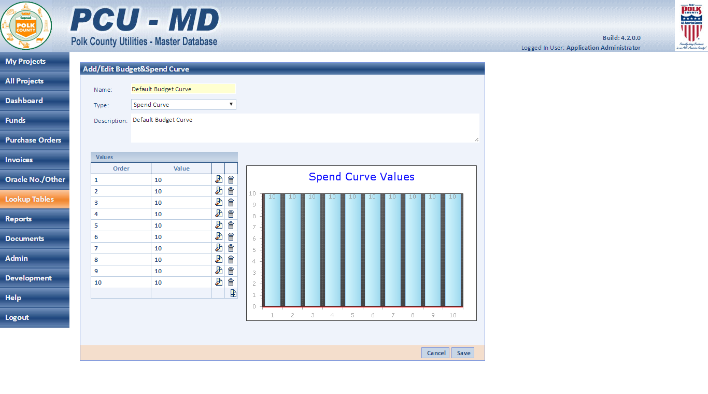Open the Purchase Orders menu
Screen dimensions: 708x394
(x=34, y=140)
